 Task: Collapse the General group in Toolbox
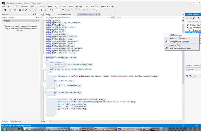[3, 20]
